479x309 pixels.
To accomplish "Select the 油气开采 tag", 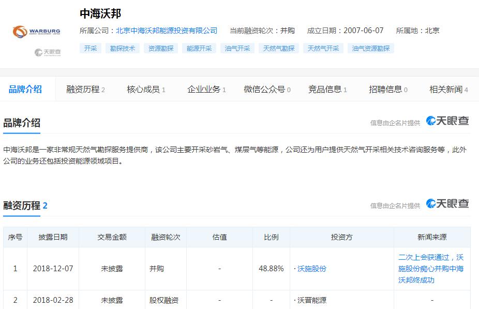I will point(237,48).
